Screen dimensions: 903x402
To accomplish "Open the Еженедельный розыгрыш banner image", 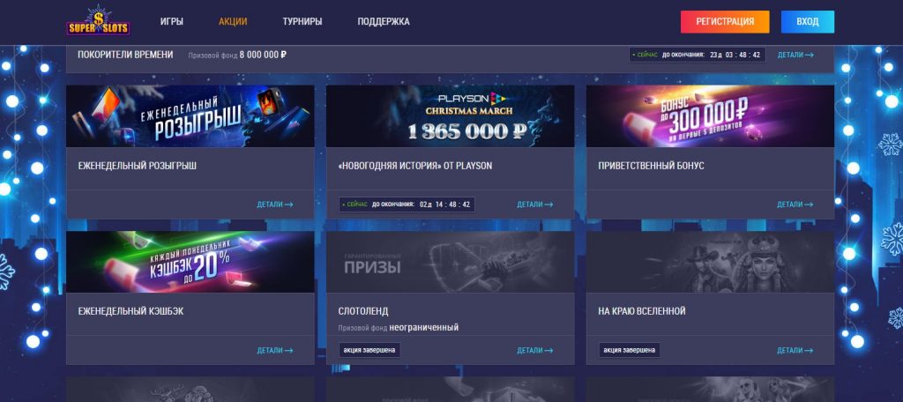I will click(190, 116).
